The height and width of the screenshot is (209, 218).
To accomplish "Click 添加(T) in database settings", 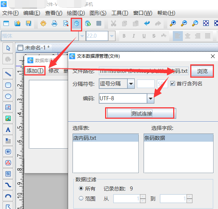I will click(x=35, y=71).
